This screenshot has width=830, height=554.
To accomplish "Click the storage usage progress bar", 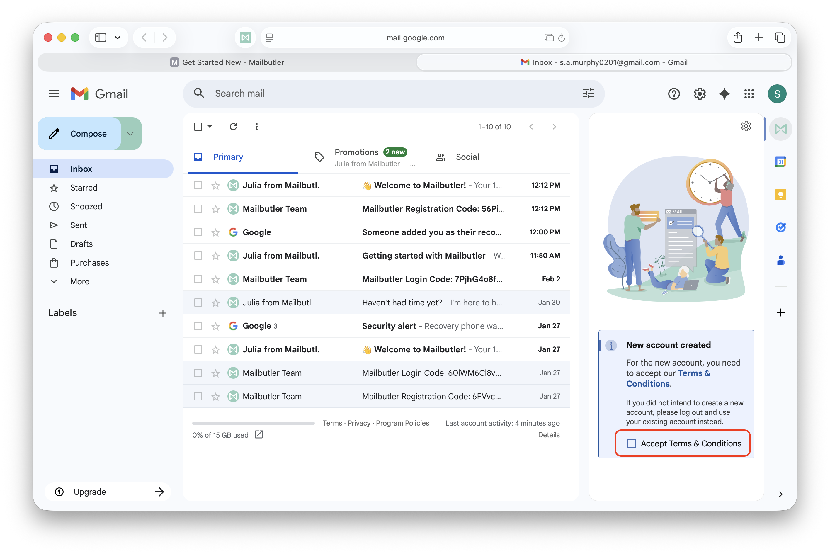I will 253,423.
